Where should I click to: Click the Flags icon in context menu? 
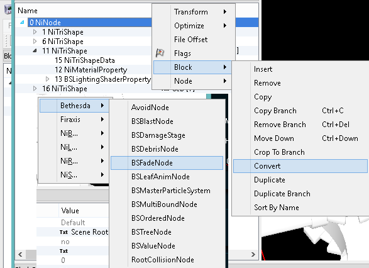(x=160, y=53)
